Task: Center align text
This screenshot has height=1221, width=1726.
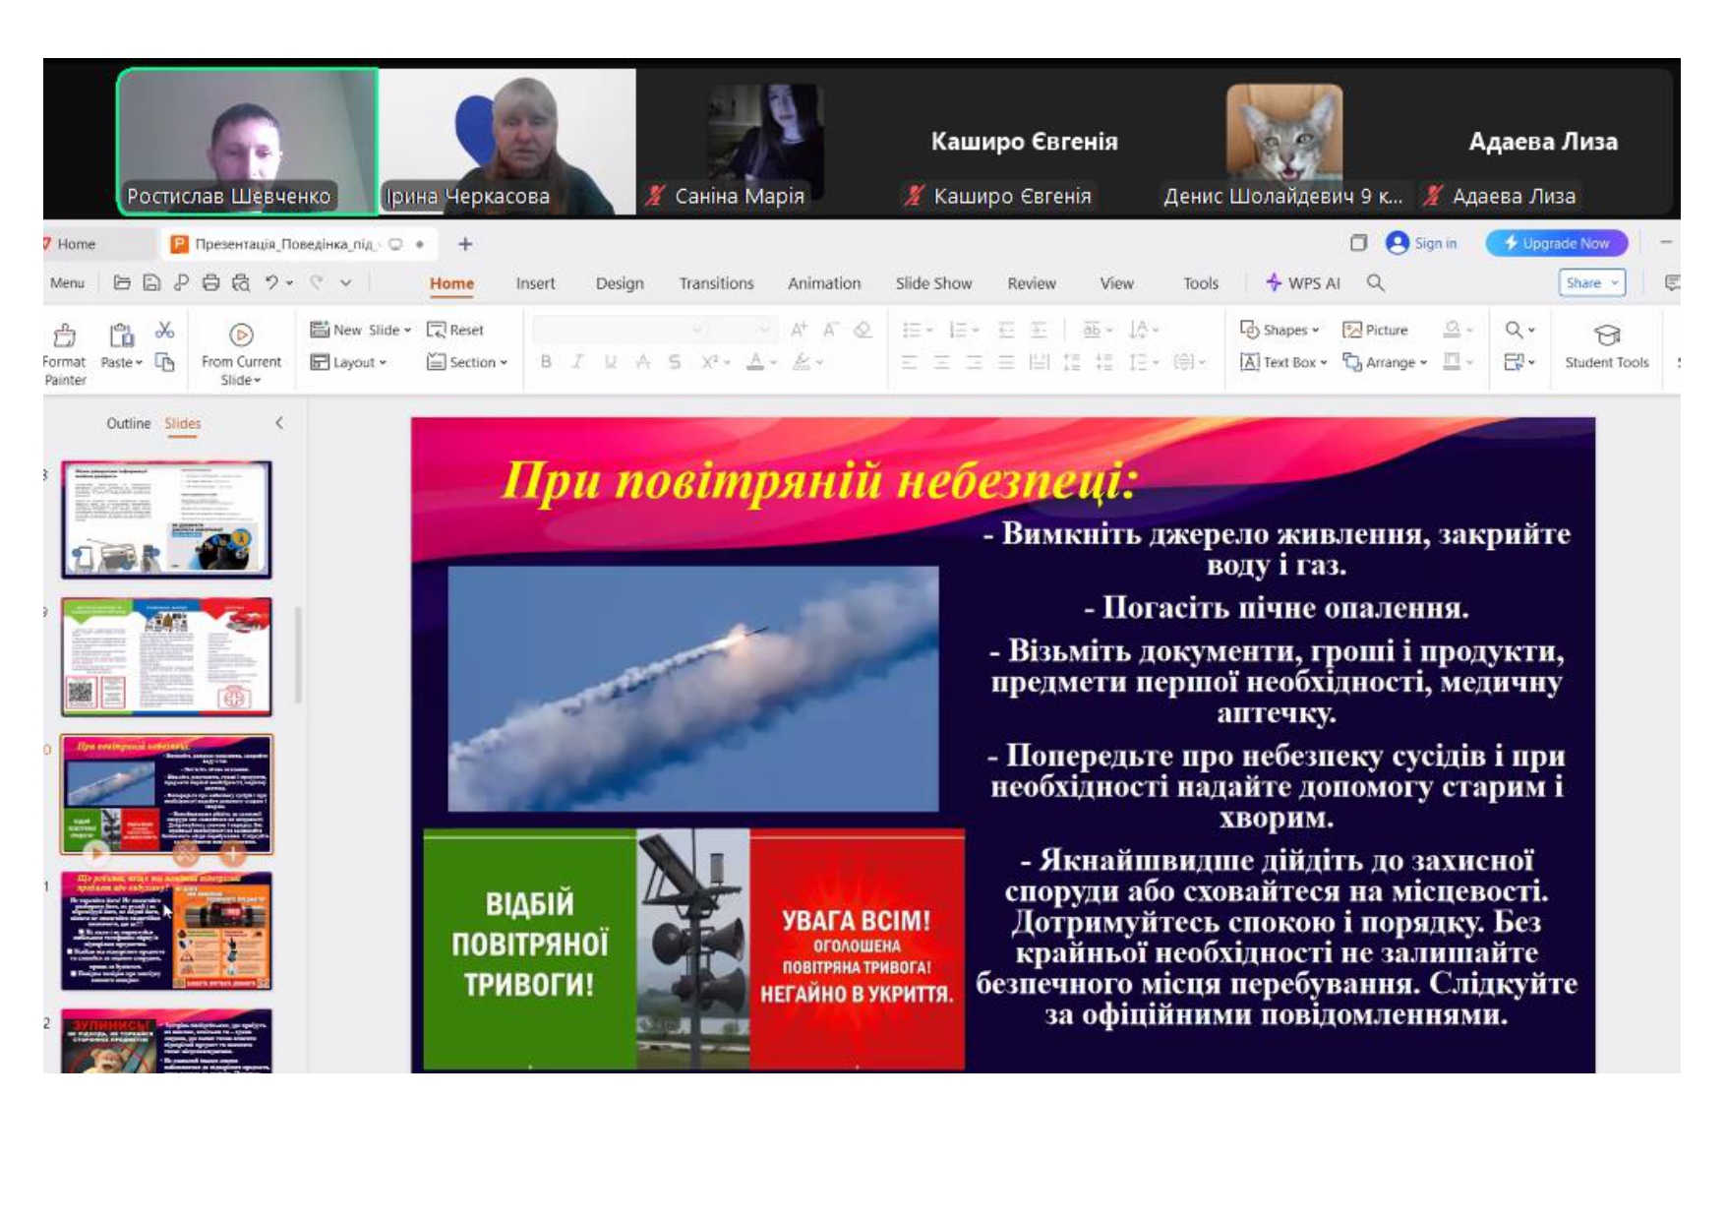Action: pyautogui.click(x=942, y=362)
